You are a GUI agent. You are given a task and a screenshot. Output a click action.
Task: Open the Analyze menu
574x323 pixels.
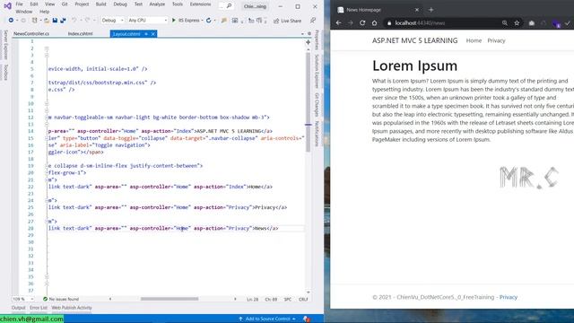click(x=157, y=4)
